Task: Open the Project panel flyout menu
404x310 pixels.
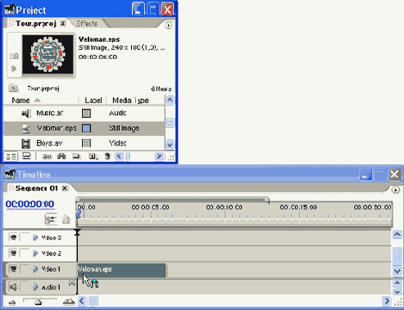Action: pyautogui.click(x=169, y=25)
